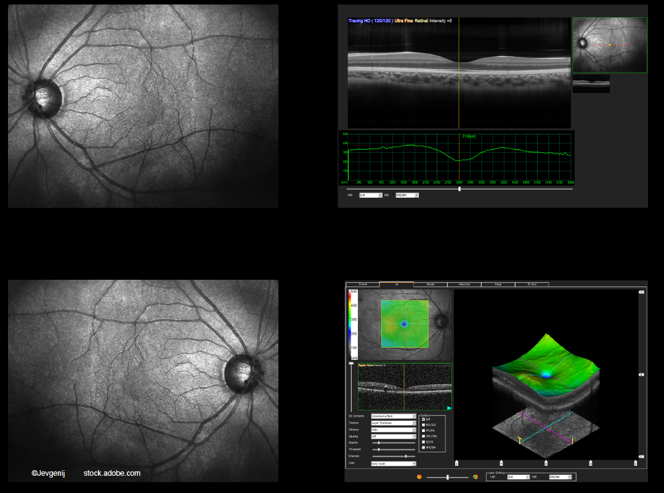This screenshot has width=664, height=493.
Task: Open the Layer Setting ILM dropdown in the 3D view
Action: pyautogui.click(x=519, y=477)
